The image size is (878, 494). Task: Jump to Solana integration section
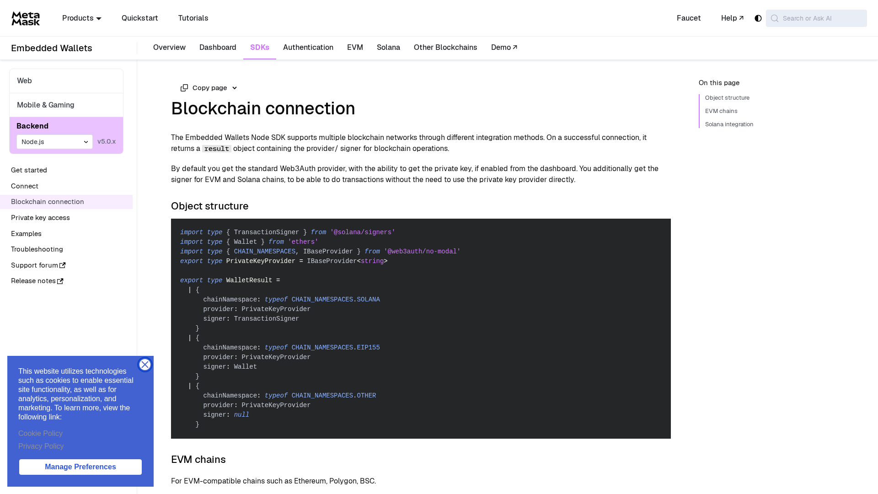(729, 124)
